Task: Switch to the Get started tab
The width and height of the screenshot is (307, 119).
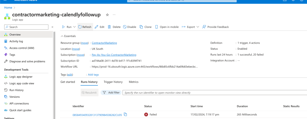Action: tap(68, 82)
